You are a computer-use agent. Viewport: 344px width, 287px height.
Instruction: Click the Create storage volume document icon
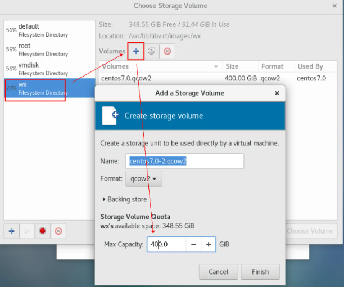point(110,116)
